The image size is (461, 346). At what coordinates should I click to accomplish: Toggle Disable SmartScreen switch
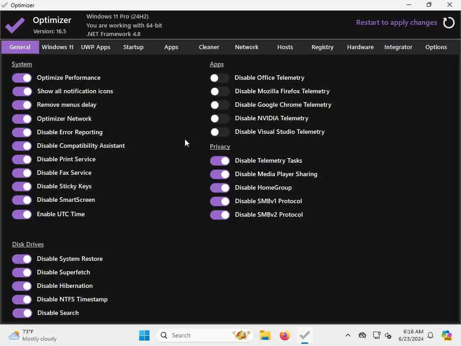(22, 200)
